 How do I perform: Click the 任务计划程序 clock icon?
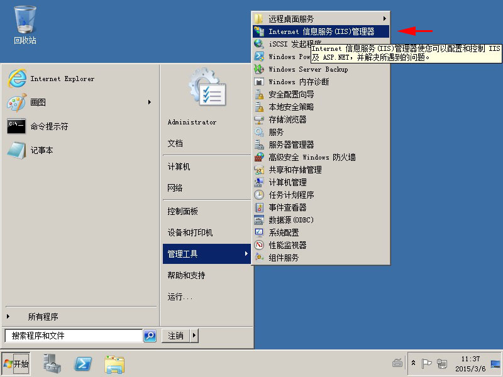click(259, 195)
